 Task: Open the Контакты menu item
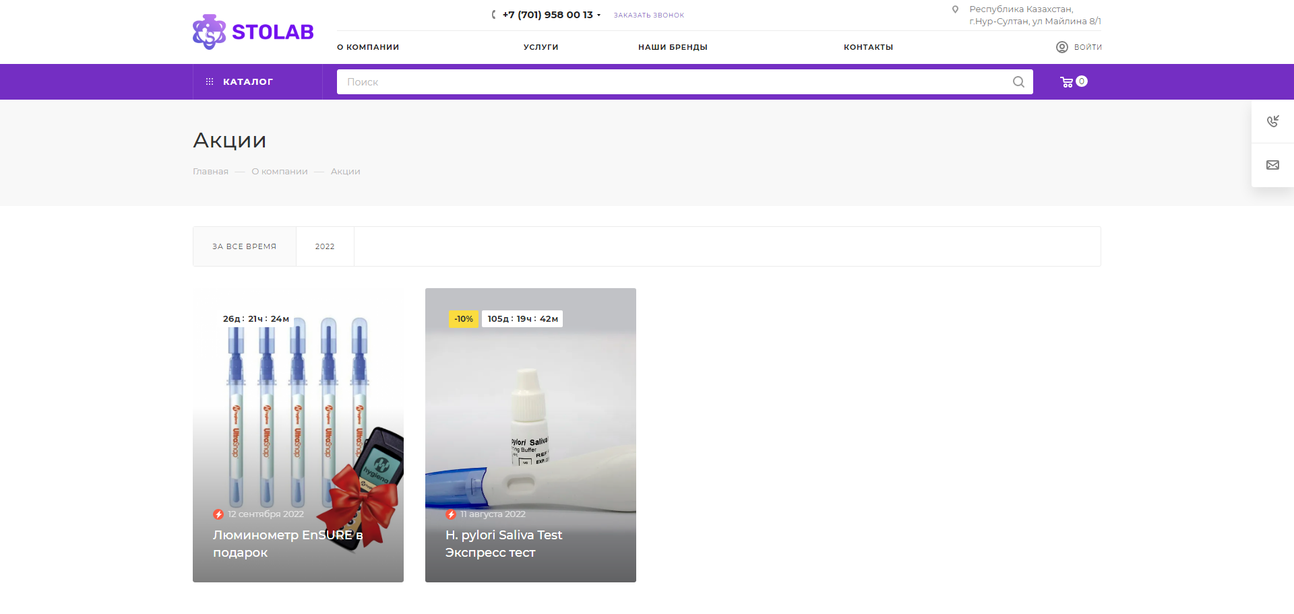[868, 47]
